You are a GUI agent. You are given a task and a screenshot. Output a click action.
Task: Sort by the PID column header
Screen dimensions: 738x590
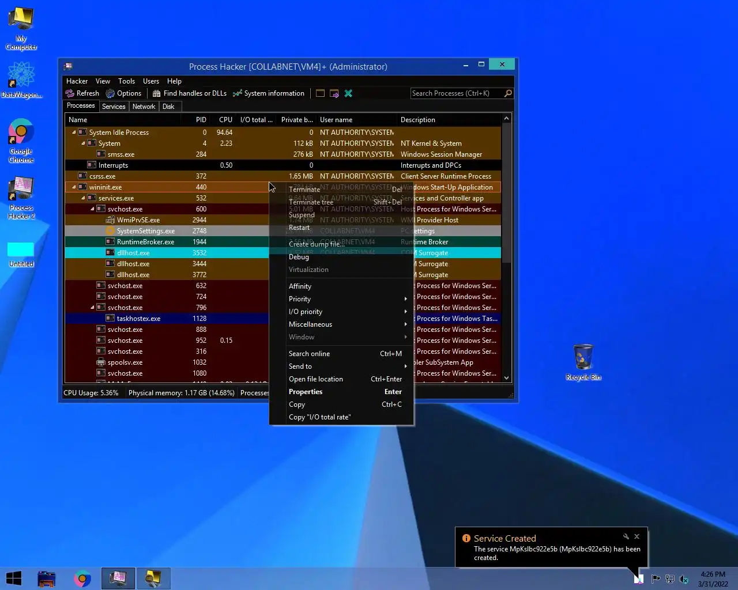tap(195, 120)
